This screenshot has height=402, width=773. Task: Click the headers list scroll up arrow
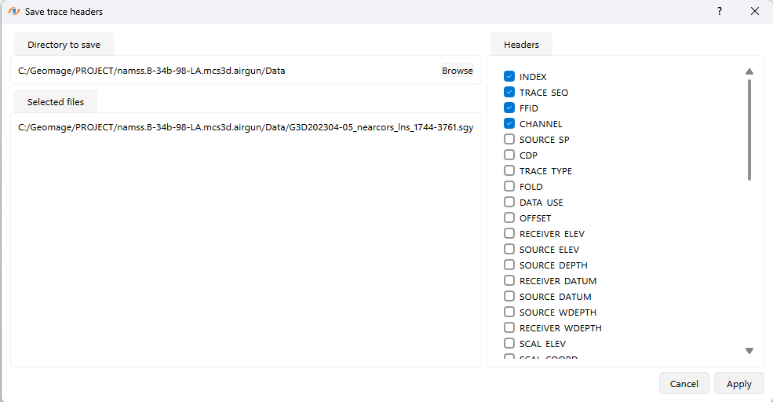click(749, 71)
